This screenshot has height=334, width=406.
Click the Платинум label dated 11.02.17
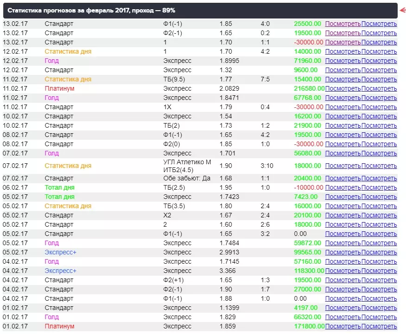point(59,89)
